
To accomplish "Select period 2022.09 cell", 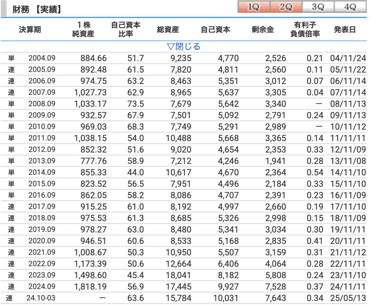I will click(42, 264).
